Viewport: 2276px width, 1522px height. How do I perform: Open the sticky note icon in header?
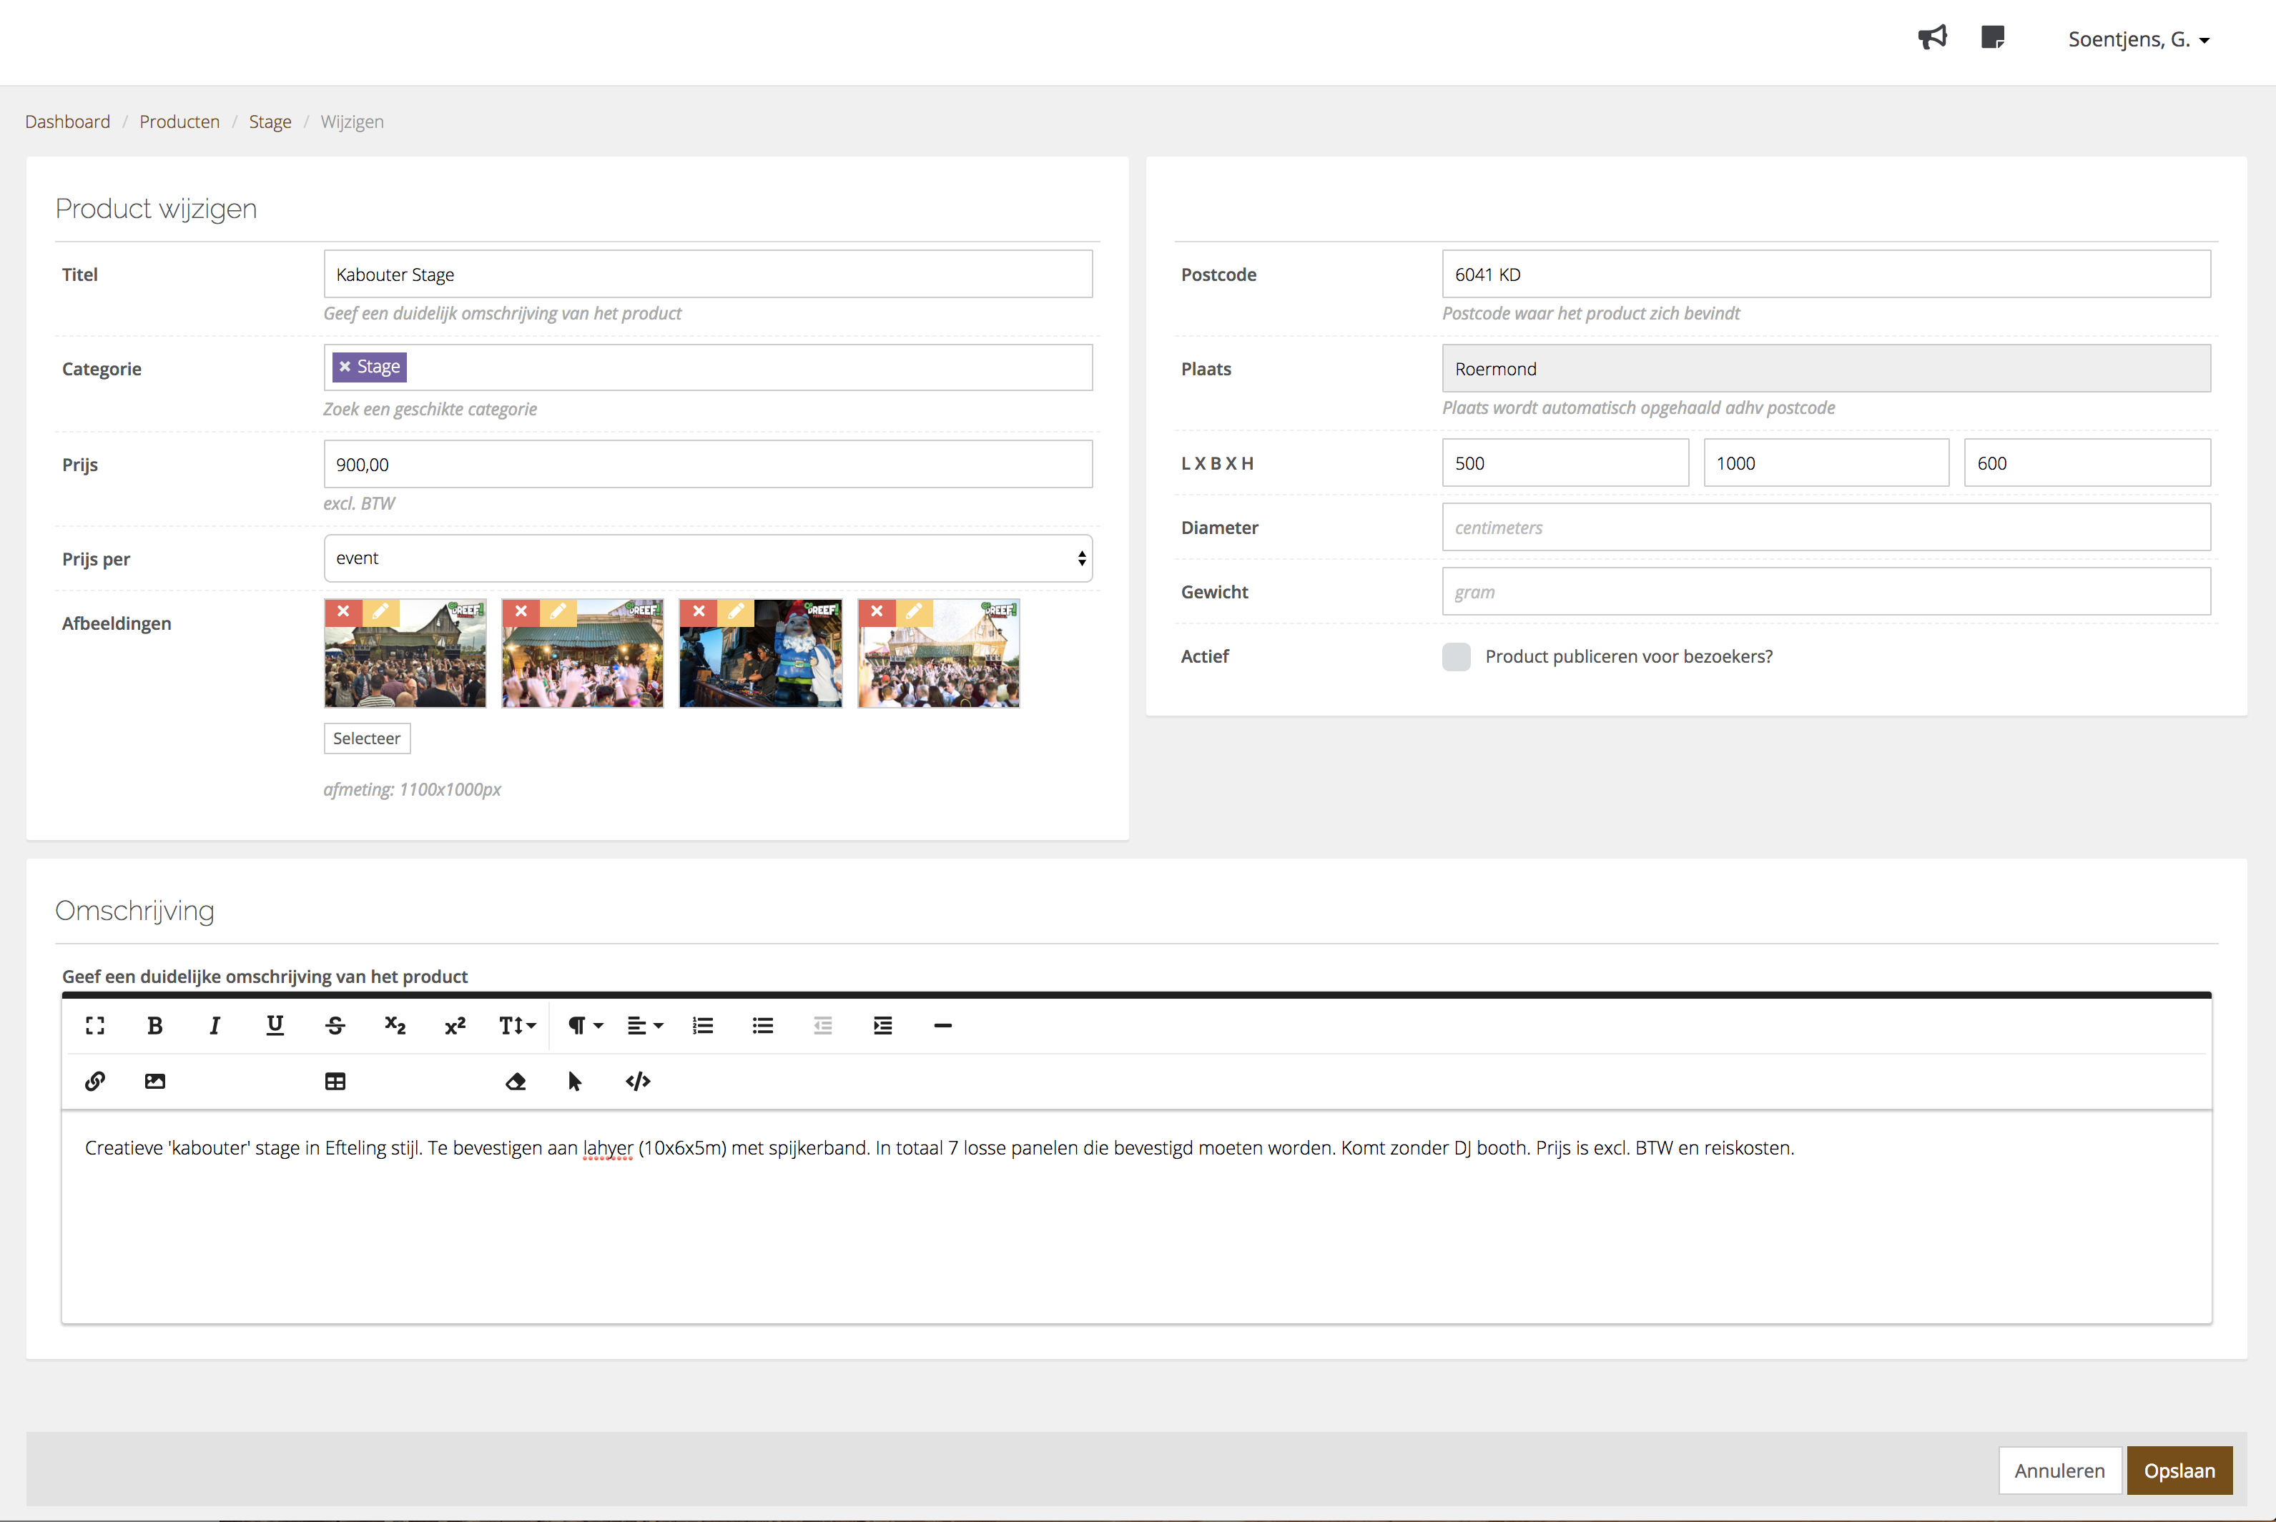click(x=1993, y=38)
